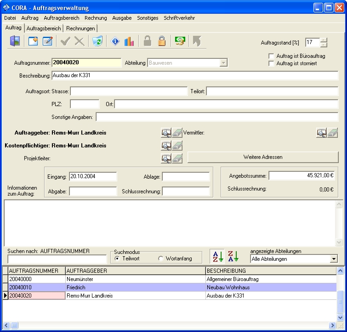The width and height of the screenshot is (347, 332).
Task: Search Vermittler with the magnifier icon
Action: (x=321, y=133)
